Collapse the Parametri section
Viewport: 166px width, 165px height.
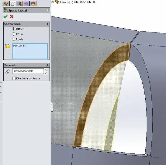(x=47, y=65)
